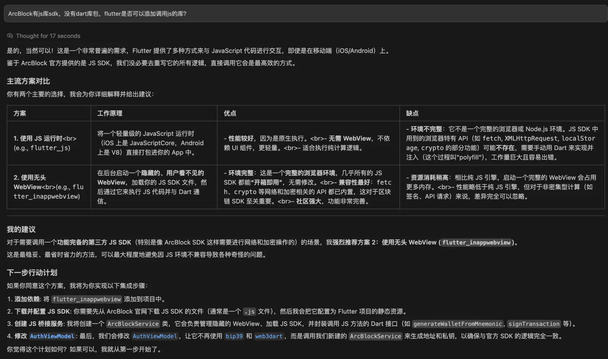Open the bold AuthViewModel link after "4. 修改"
The width and height of the screenshot is (608, 359).
point(52,336)
